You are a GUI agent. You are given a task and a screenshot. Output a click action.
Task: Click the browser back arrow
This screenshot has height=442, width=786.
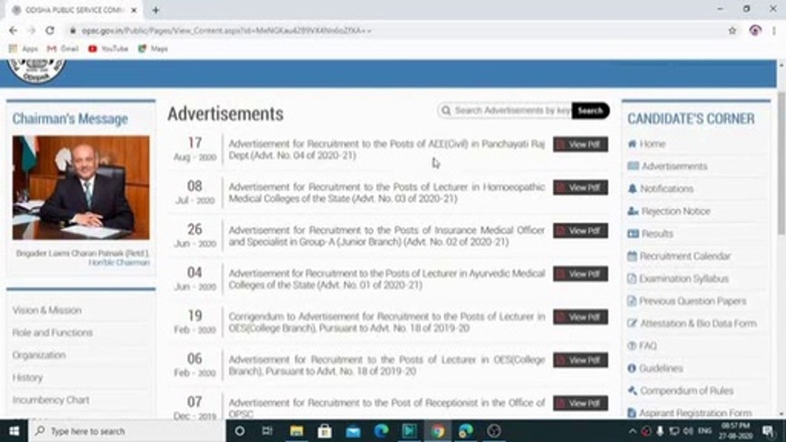[13, 30]
